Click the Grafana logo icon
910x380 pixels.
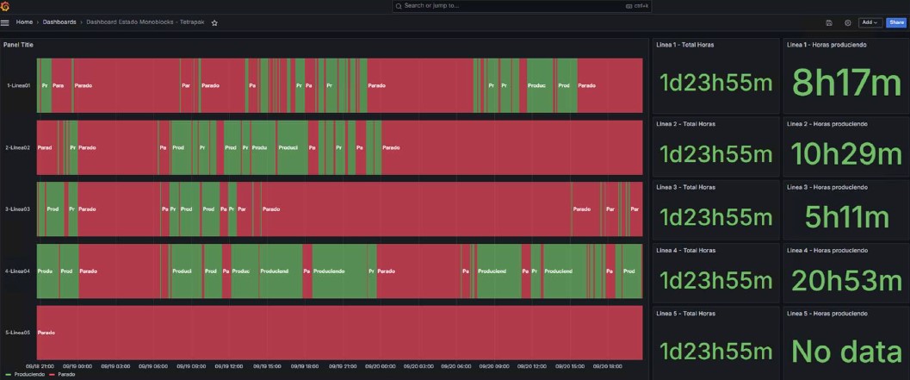coord(5,6)
